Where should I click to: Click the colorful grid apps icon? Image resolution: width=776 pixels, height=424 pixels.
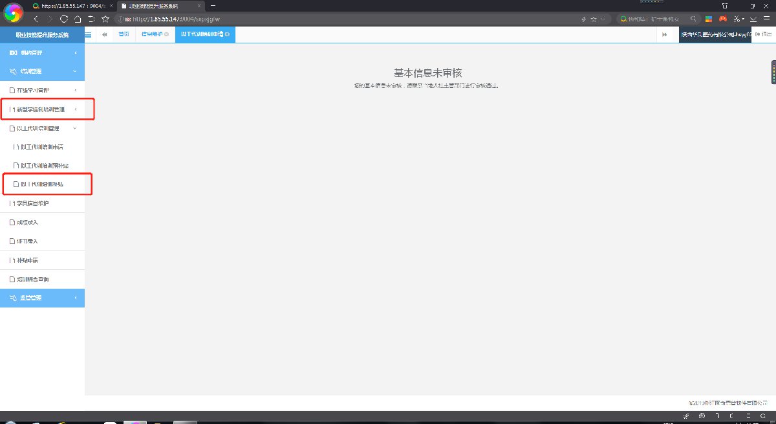coord(709,19)
